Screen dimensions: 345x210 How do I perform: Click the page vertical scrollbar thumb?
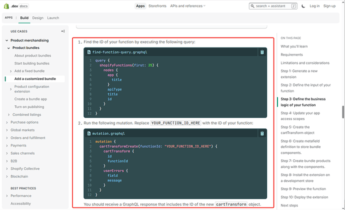[x=343, y=112]
